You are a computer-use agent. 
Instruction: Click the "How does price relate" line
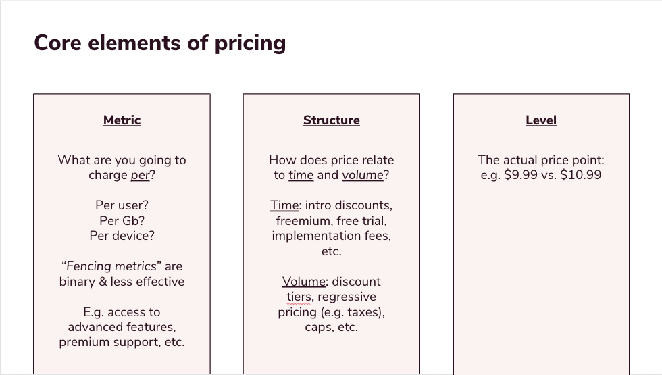[331, 160]
